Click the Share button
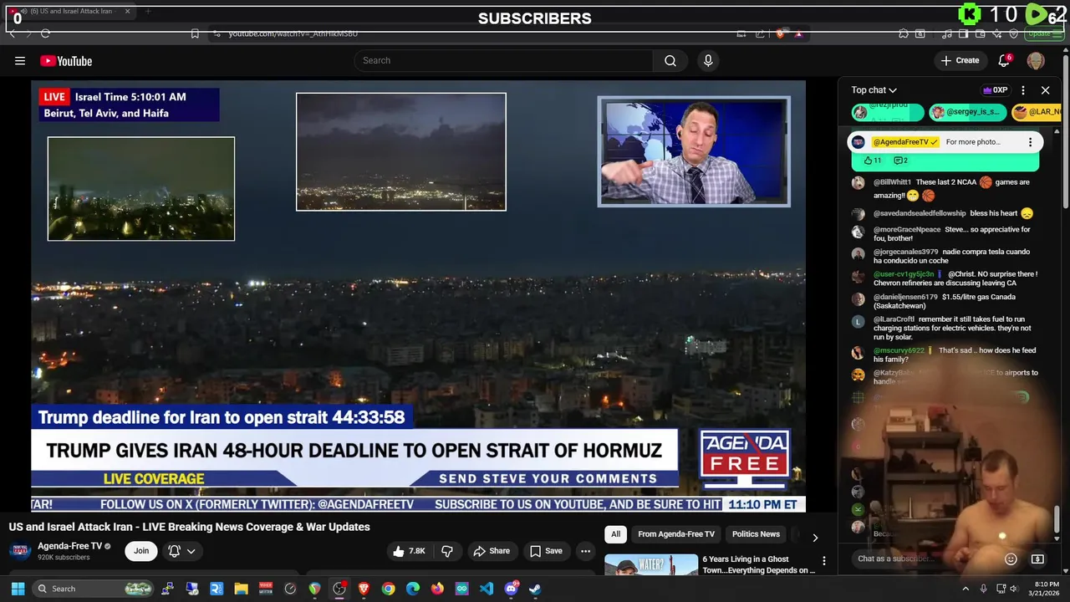 coord(492,551)
